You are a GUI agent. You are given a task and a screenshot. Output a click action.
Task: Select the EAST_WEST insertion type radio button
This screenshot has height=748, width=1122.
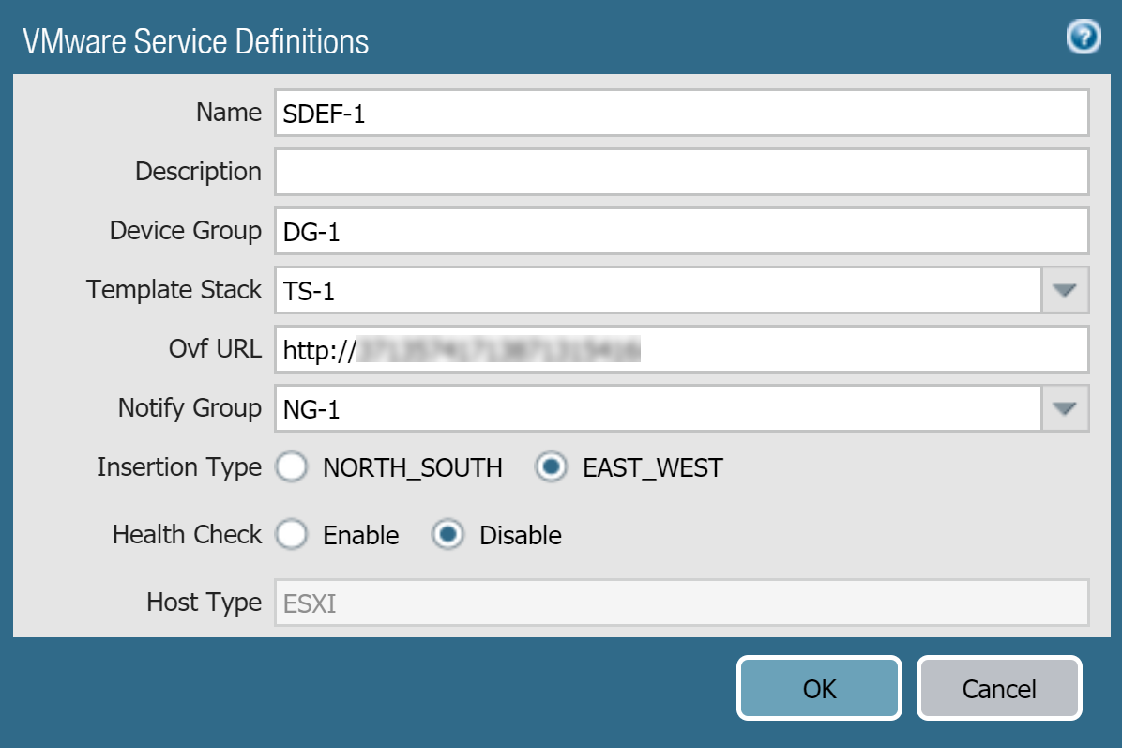click(552, 467)
